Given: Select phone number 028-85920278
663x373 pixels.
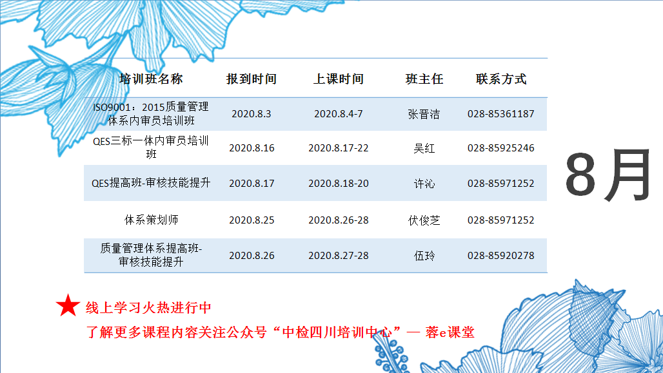Looking at the screenshot, I should (501, 256).
